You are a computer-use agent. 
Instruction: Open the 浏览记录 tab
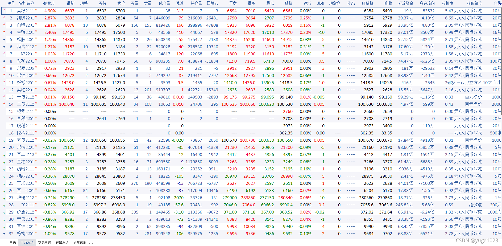point(80,243)
